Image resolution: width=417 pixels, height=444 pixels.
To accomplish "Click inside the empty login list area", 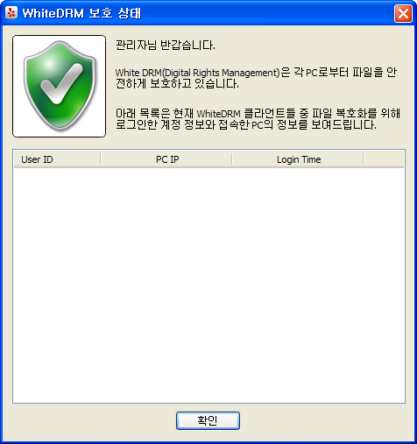I will (x=208, y=285).
